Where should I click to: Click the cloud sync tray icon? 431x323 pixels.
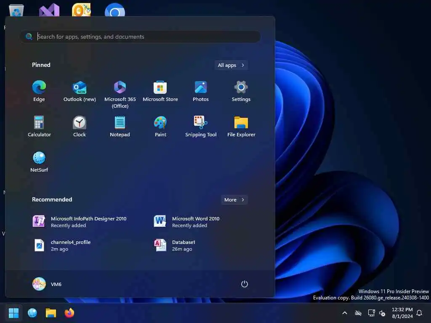[x=358, y=313]
